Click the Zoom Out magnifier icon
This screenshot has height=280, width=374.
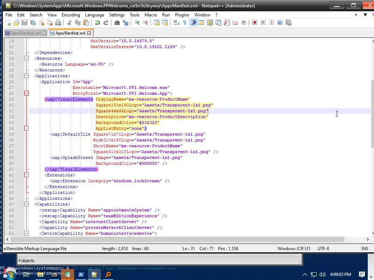point(145,23)
